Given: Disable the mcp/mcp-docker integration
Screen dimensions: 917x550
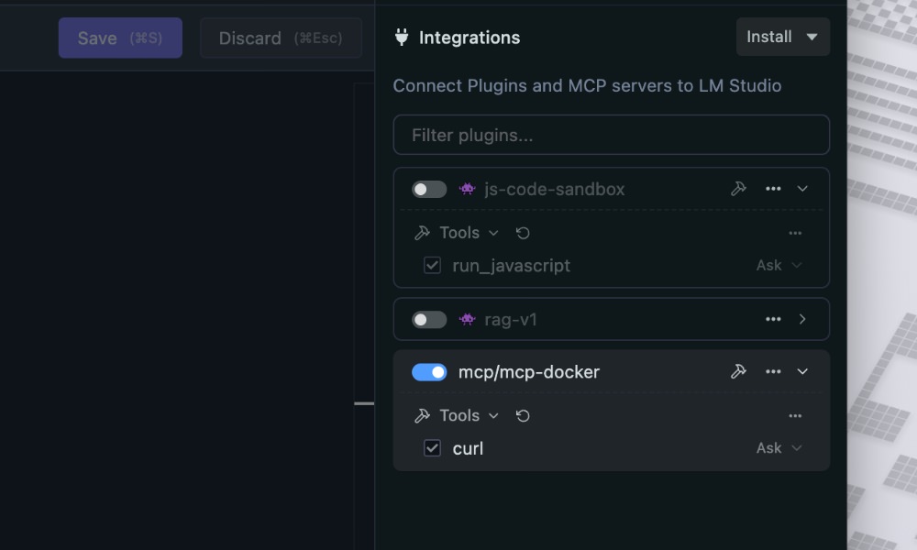Looking at the screenshot, I should [x=428, y=371].
